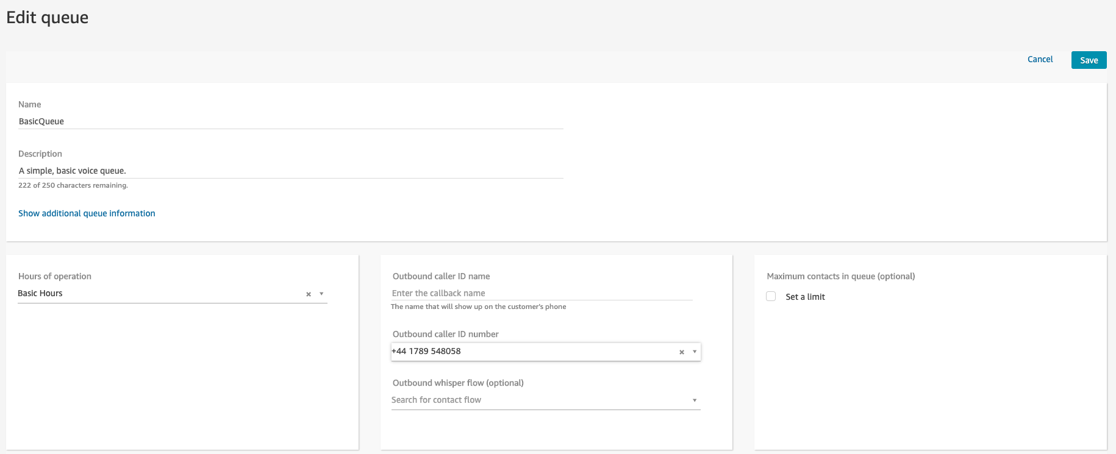
Task: Select the +44 1789 548058 number box
Action: 546,352
